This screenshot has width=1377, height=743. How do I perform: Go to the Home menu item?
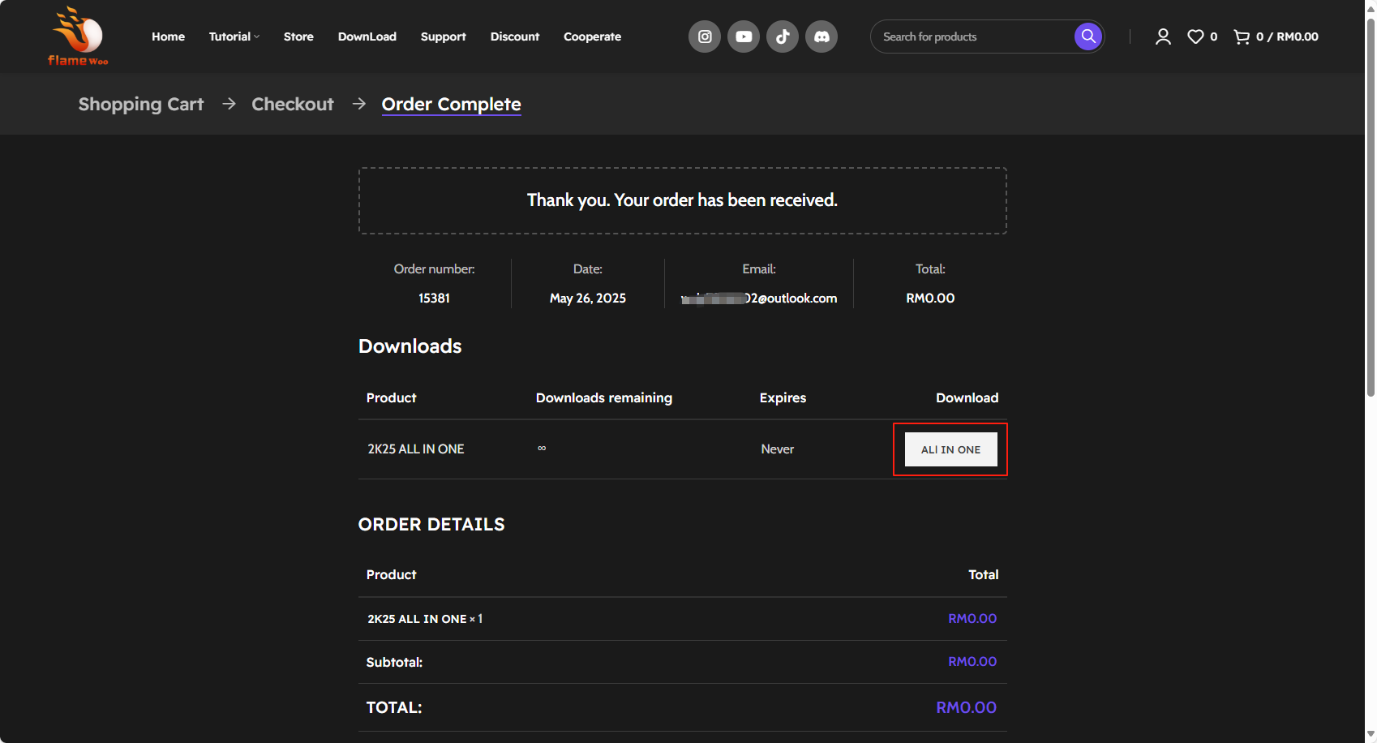(x=168, y=37)
